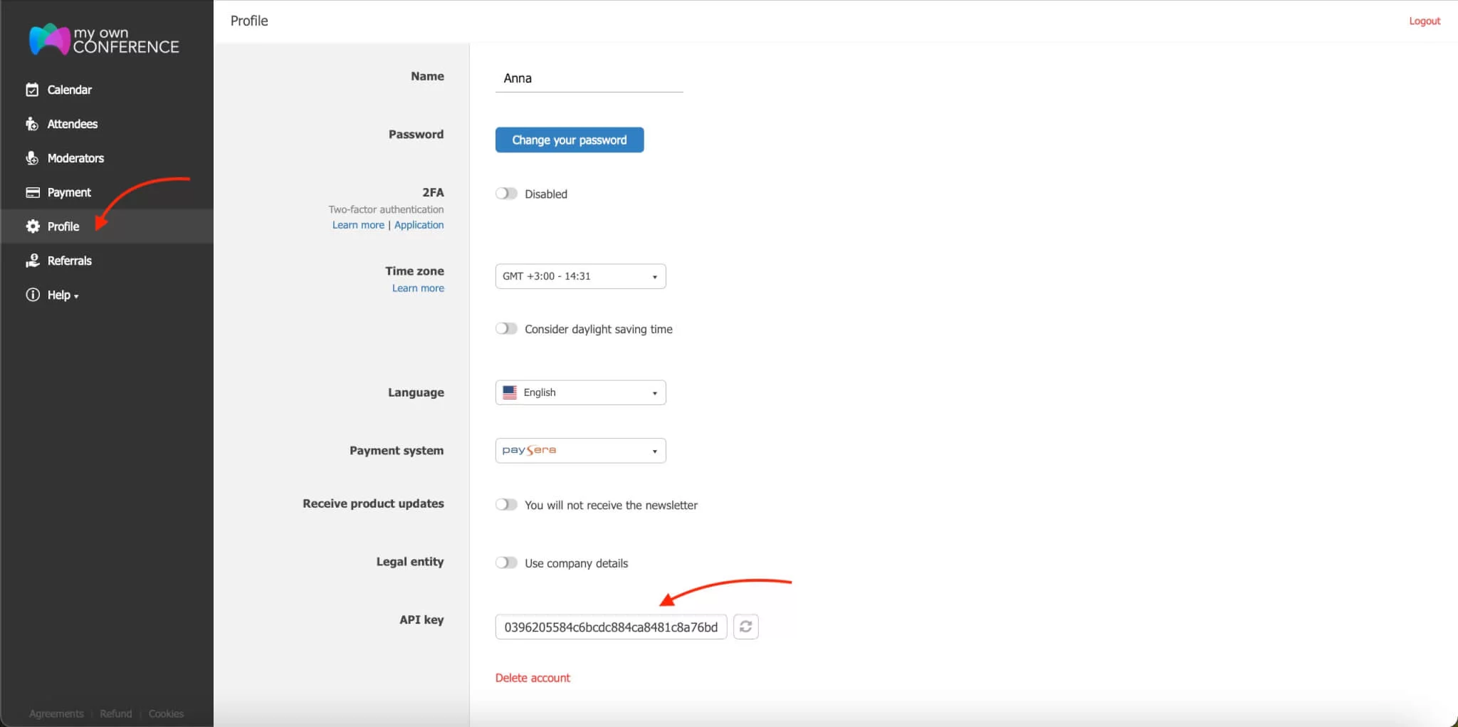Enable two-factor authentication toggle
The width and height of the screenshot is (1458, 727).
506,193
